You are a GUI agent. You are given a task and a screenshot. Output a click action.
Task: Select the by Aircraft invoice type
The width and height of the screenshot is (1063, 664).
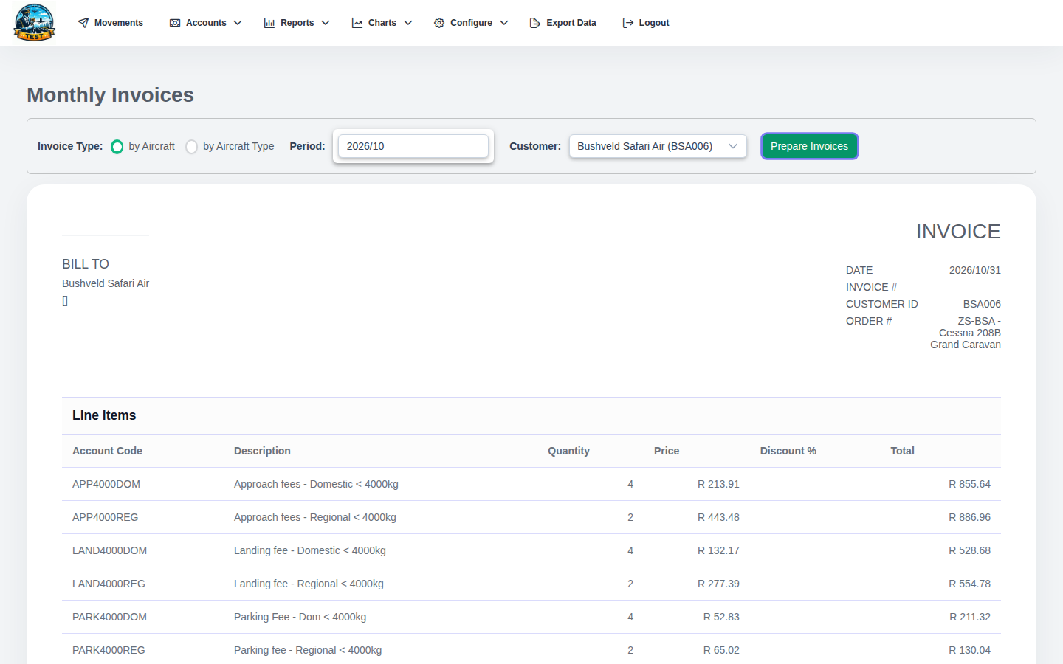click(117, 147)
